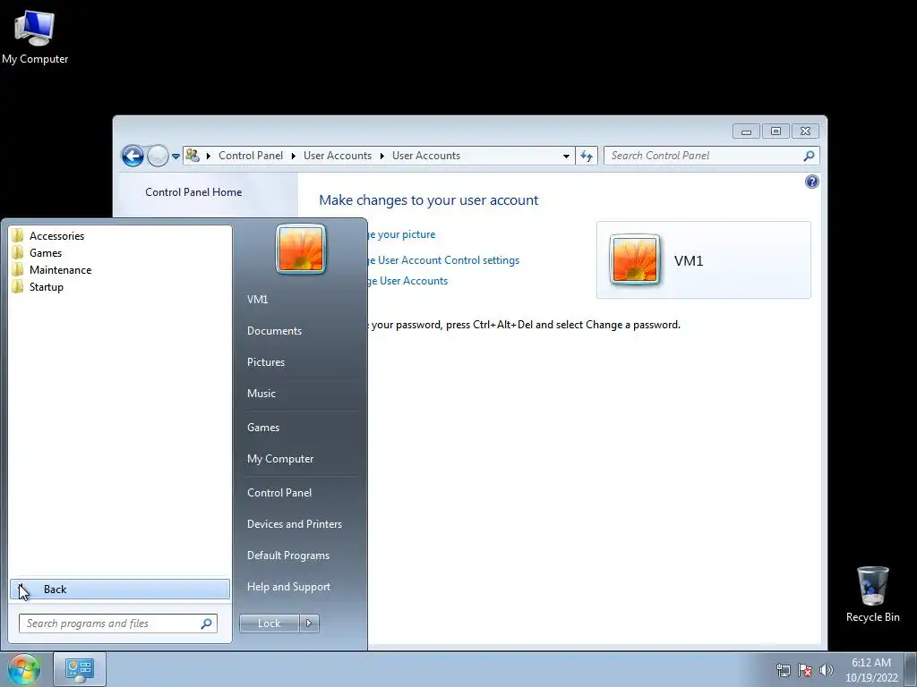This screenshot has height=687, width=917.
Task: Click the refresh button beside address bar
Action: point(587,156)
